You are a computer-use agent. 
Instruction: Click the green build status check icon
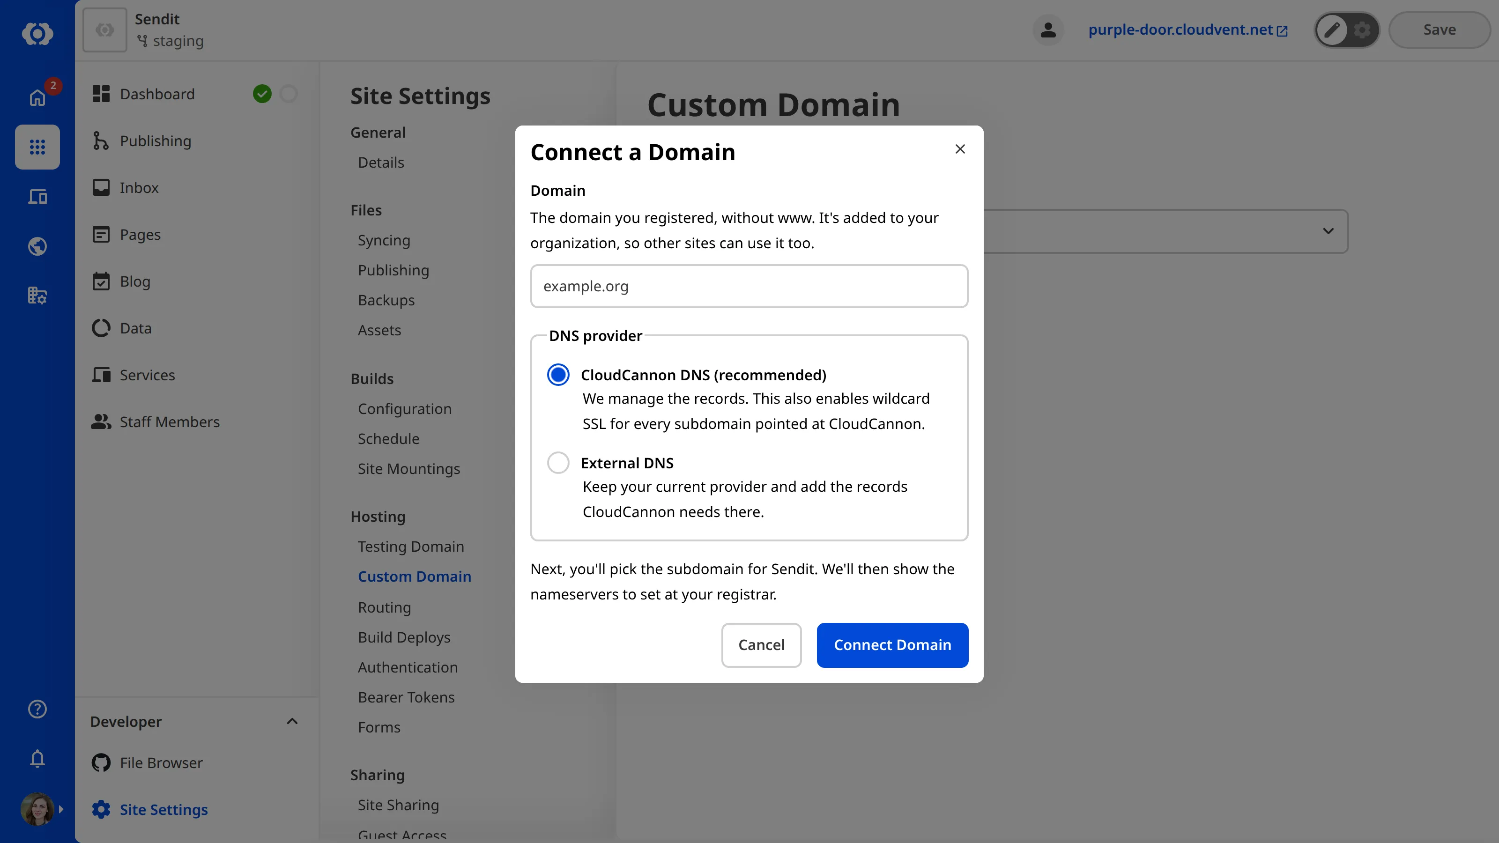(262, 94)
